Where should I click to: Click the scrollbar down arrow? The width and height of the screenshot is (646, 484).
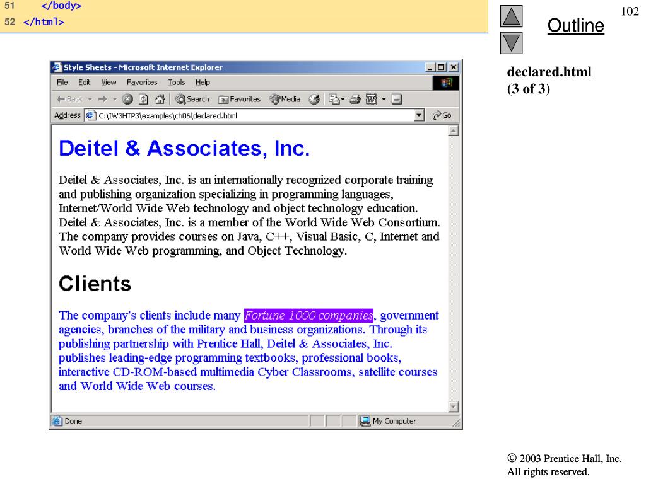click(453, 406)
